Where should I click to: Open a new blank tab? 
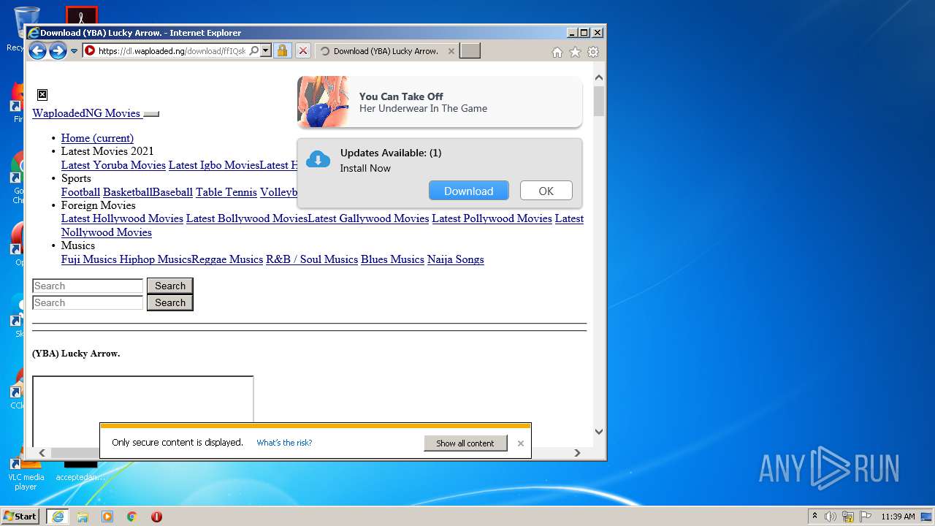click(470, 51)
